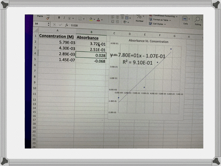
Task: Click the fx Insert Function icon
Action: [x=66, y=25]
